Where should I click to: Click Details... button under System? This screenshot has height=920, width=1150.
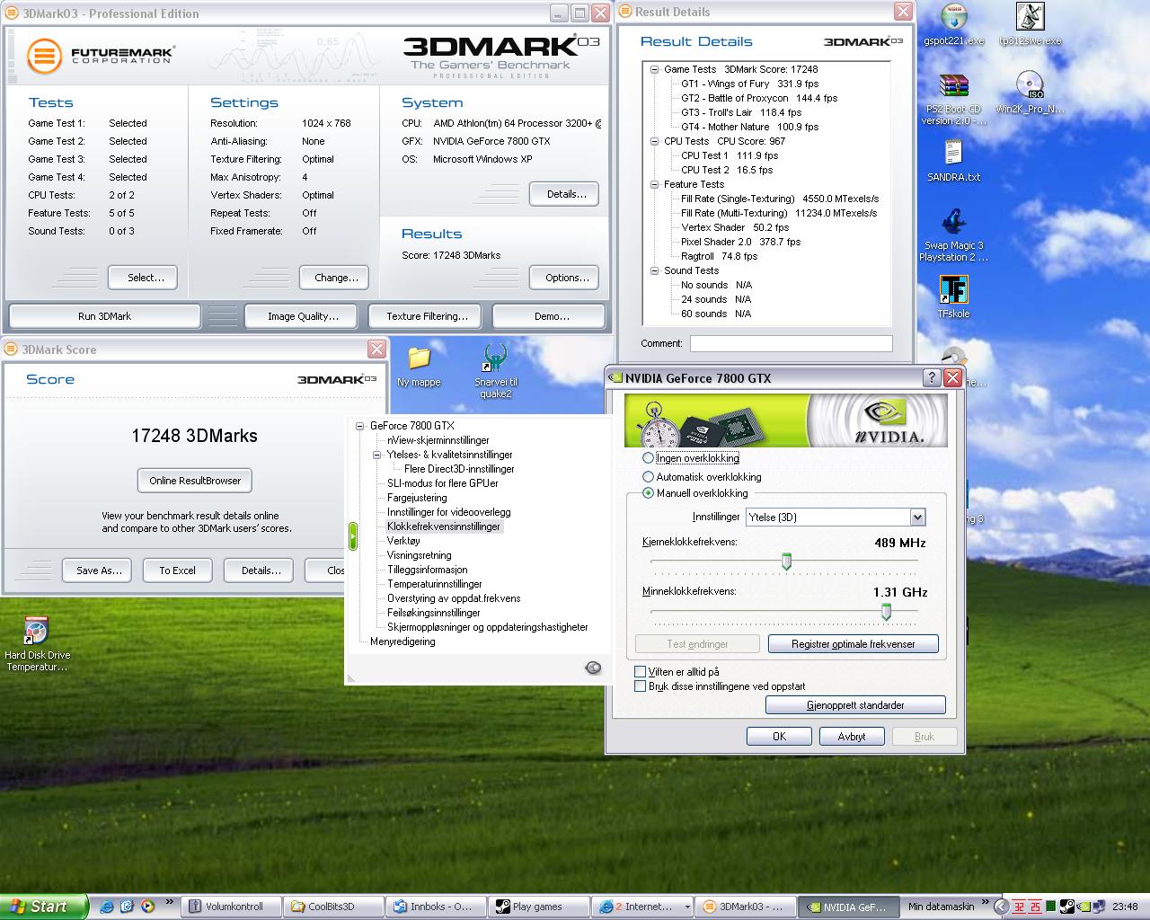pyautogui.click(x=566, y=194)
